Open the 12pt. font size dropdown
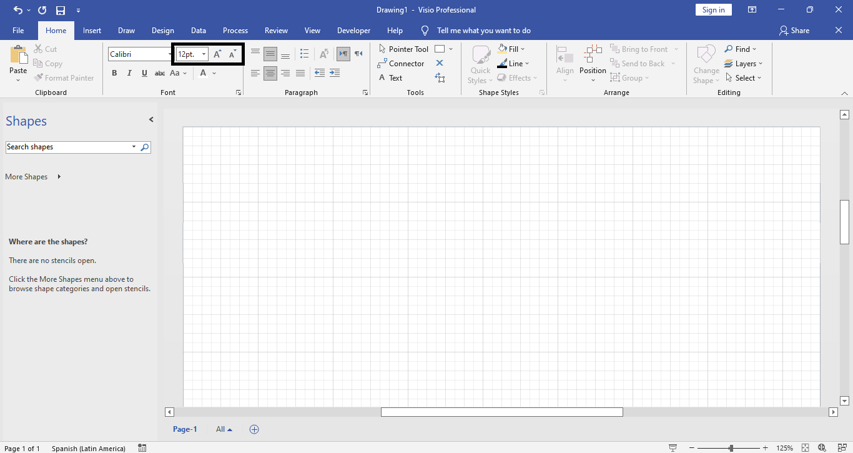Image resolution: width=853 pixels, height=453 pixels. click(204, 54)
